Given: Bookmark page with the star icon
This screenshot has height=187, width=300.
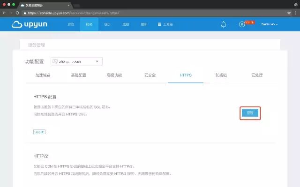Looking at the screenshot, I should tap(289, 13).
